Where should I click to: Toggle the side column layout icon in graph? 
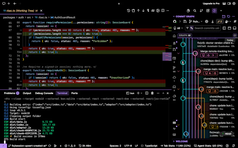tap(224, 28)
